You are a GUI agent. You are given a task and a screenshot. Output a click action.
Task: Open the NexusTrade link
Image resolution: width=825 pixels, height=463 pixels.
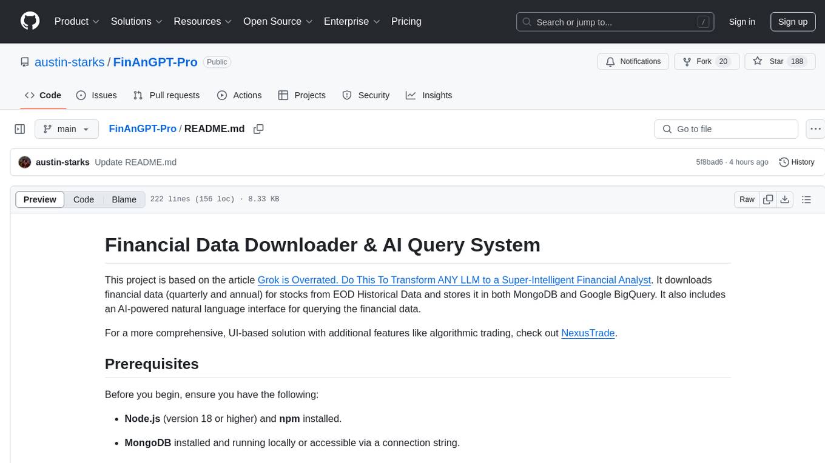pos(588,333)
